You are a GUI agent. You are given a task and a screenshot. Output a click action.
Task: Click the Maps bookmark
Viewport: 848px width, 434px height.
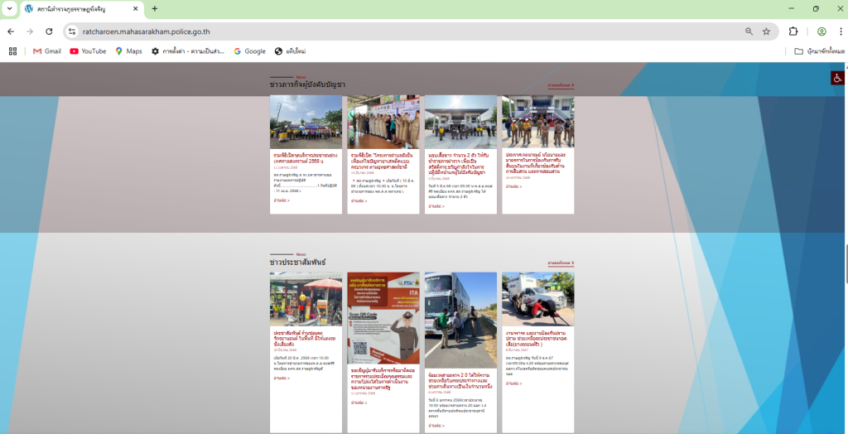(128, 51)
